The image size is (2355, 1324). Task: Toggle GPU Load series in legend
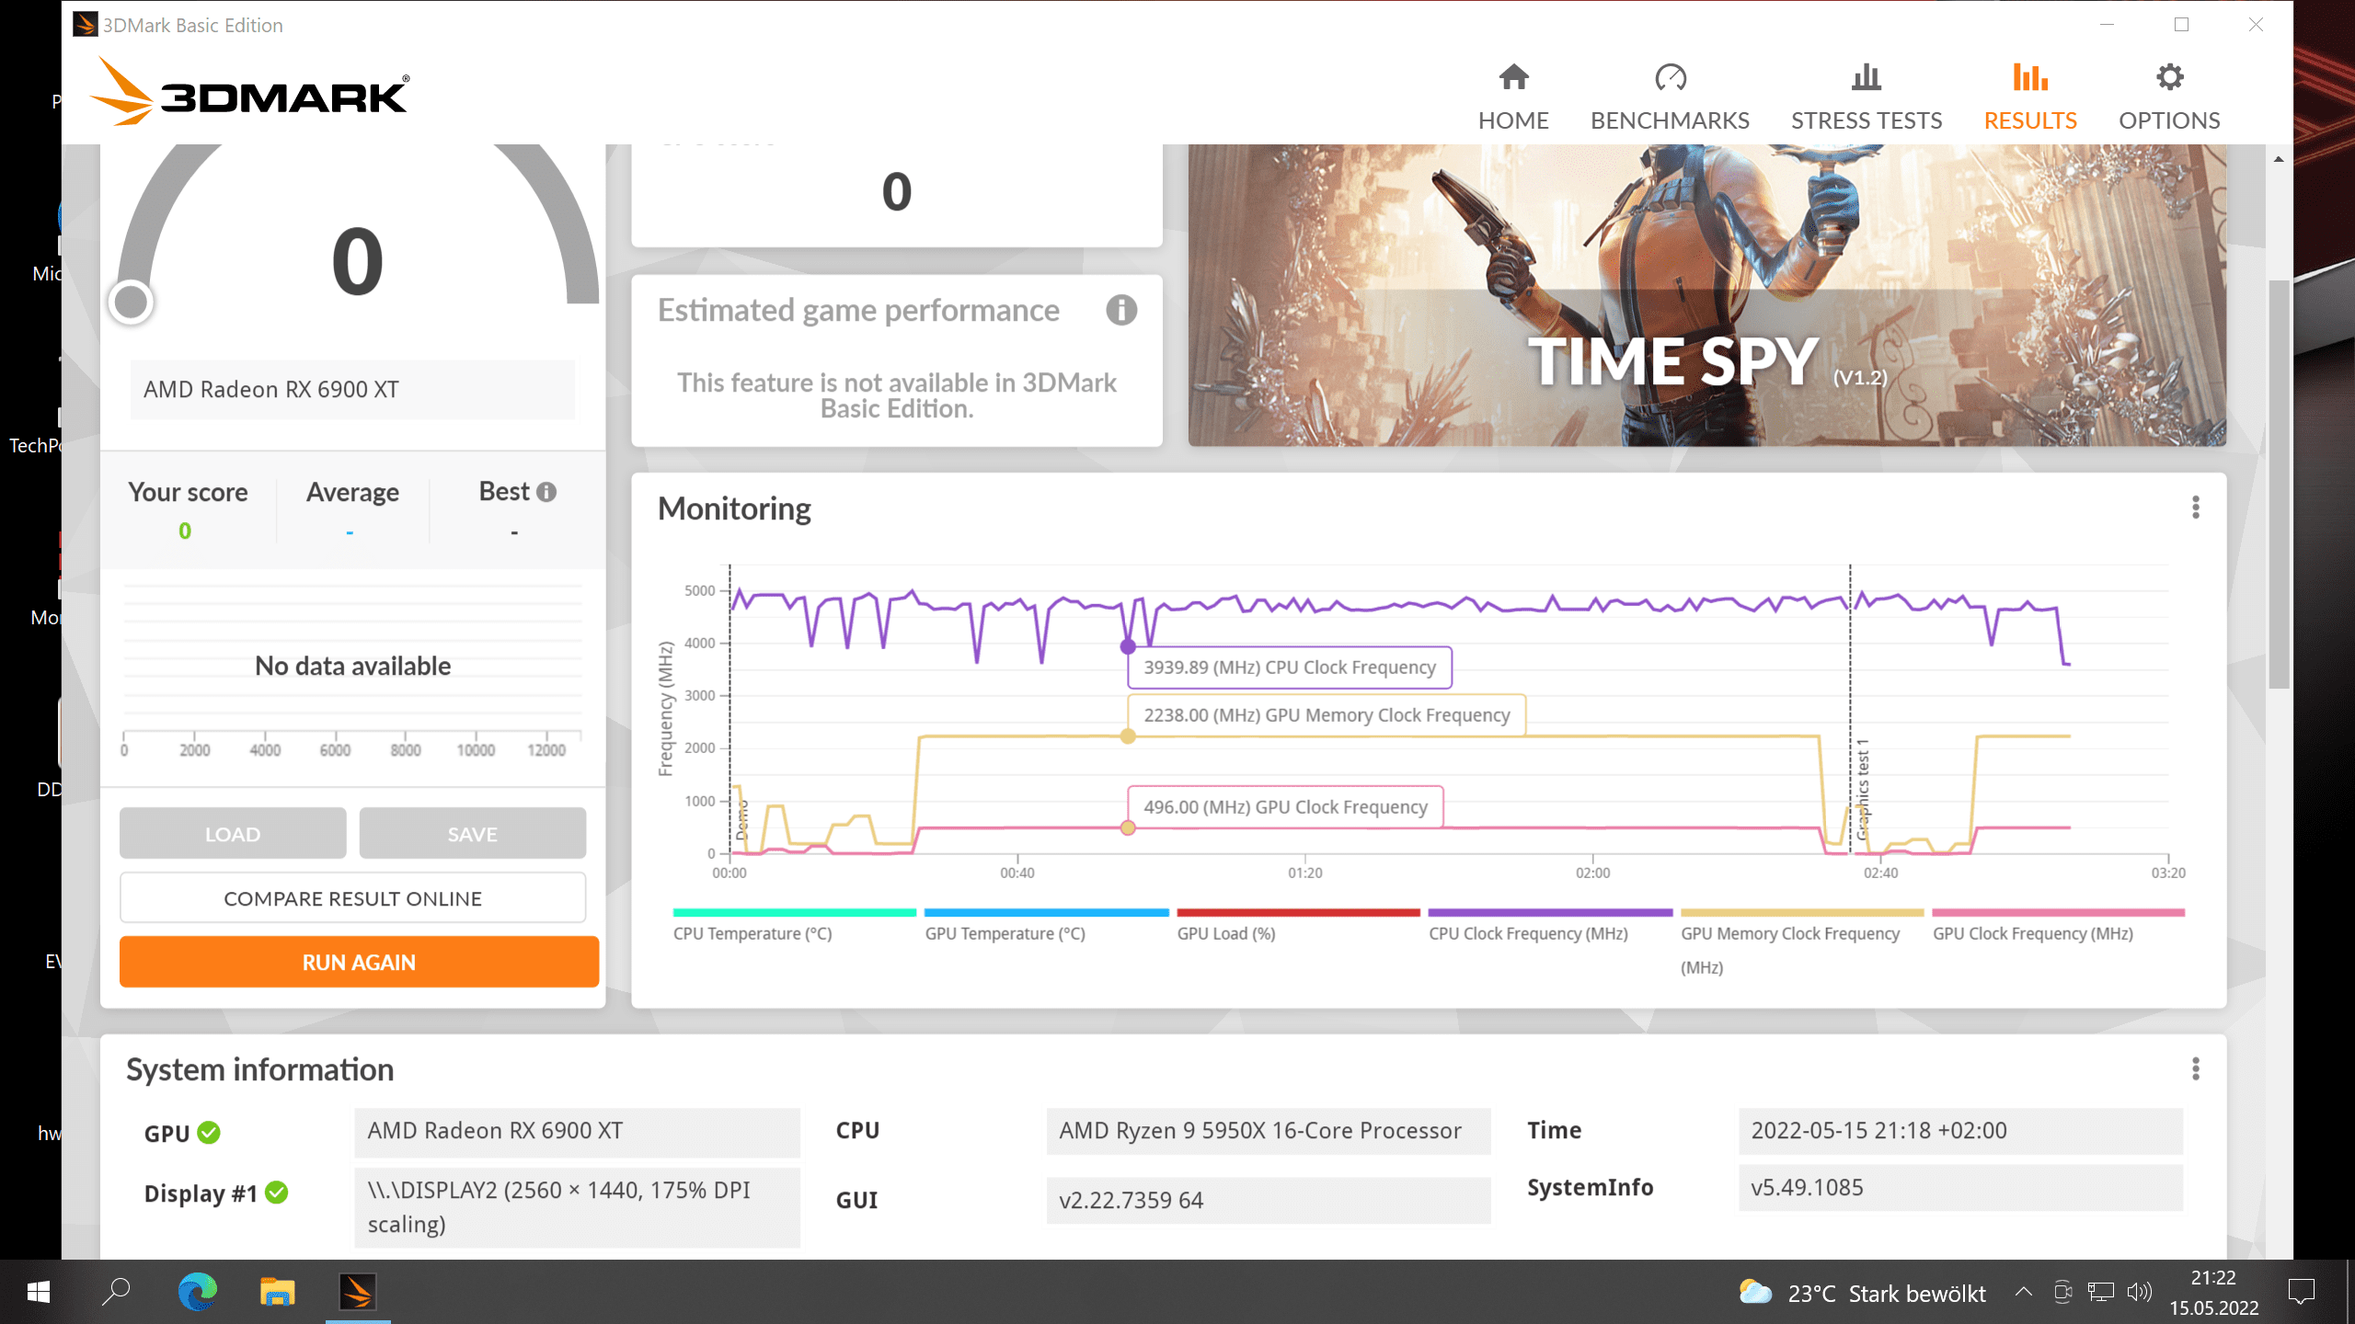(x=1298, y=926)
